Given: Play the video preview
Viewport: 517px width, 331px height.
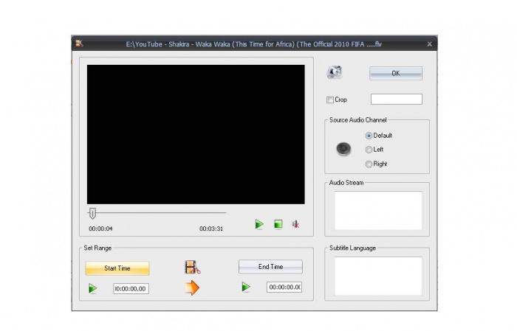Looking at the screenshot, I should 259,224.
